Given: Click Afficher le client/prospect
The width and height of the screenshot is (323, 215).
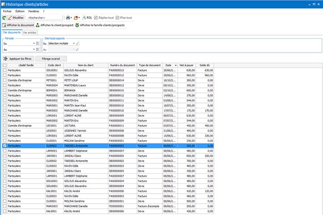Looking at the screenshot, I should pos(55,25).
